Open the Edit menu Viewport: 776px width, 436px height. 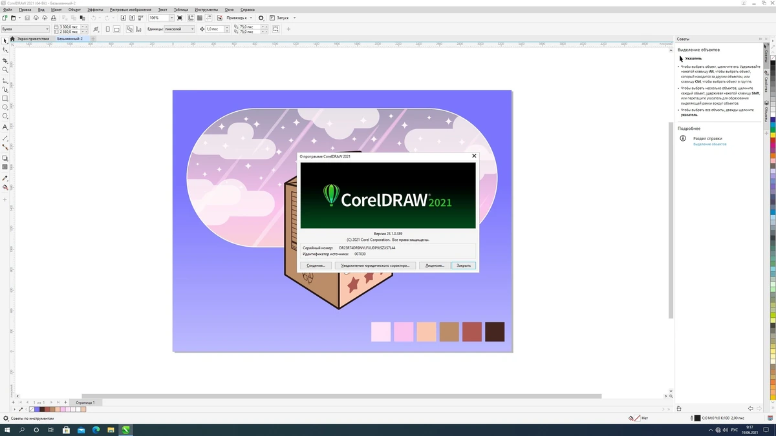tap(25, 10)
